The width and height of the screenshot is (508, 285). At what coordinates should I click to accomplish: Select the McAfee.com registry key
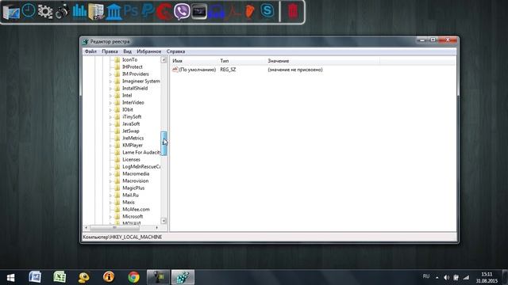136,209
